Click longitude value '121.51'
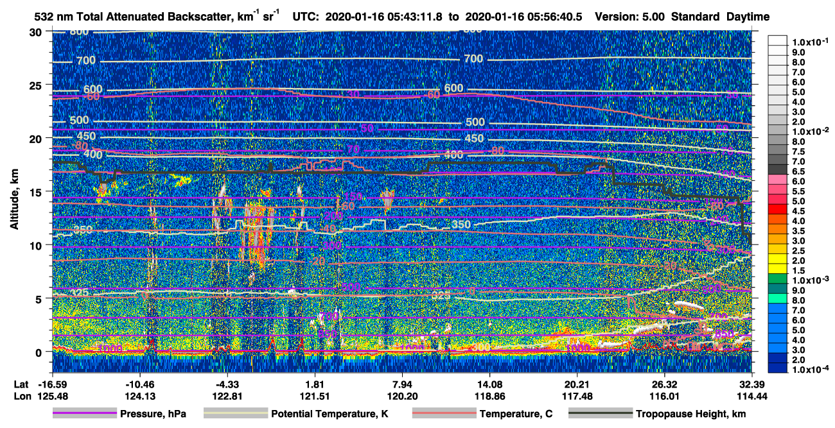The width and height of the screenshot is (835, 428). coord(315,396)
